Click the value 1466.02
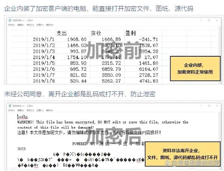Viewport: 224px width, 171px height. tap(77, 45)
